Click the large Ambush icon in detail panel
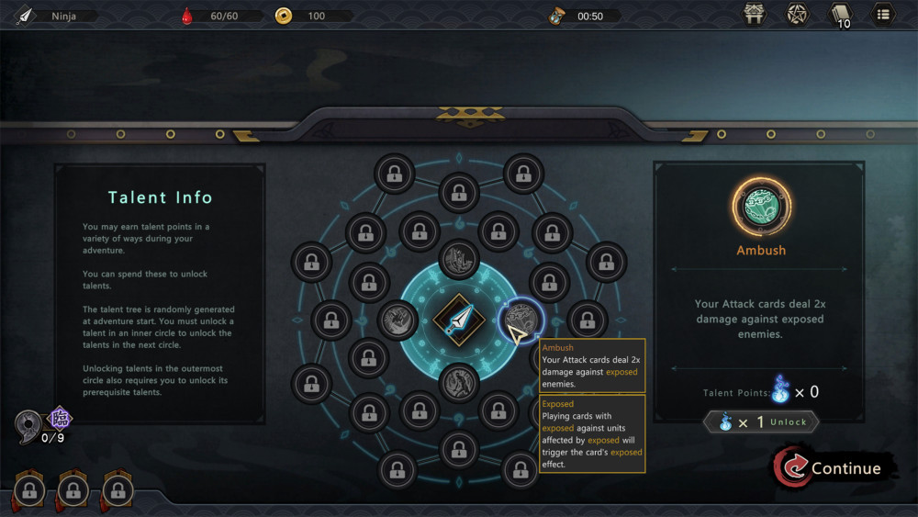 761,207
